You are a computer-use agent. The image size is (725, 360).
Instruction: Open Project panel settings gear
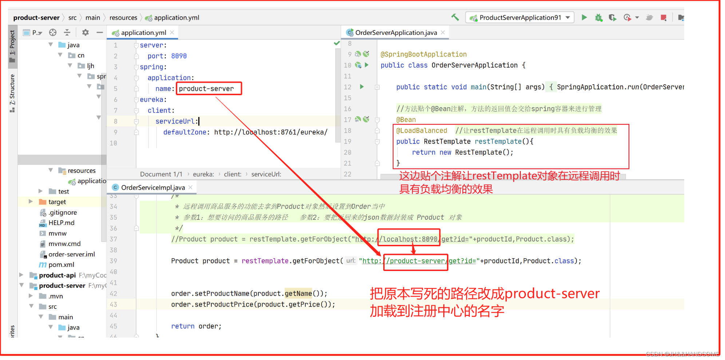click(85, 32)
